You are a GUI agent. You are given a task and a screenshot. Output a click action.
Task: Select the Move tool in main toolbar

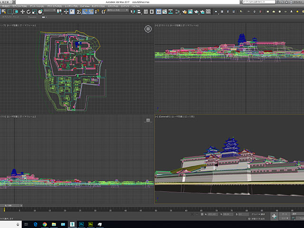click(22, 11)
